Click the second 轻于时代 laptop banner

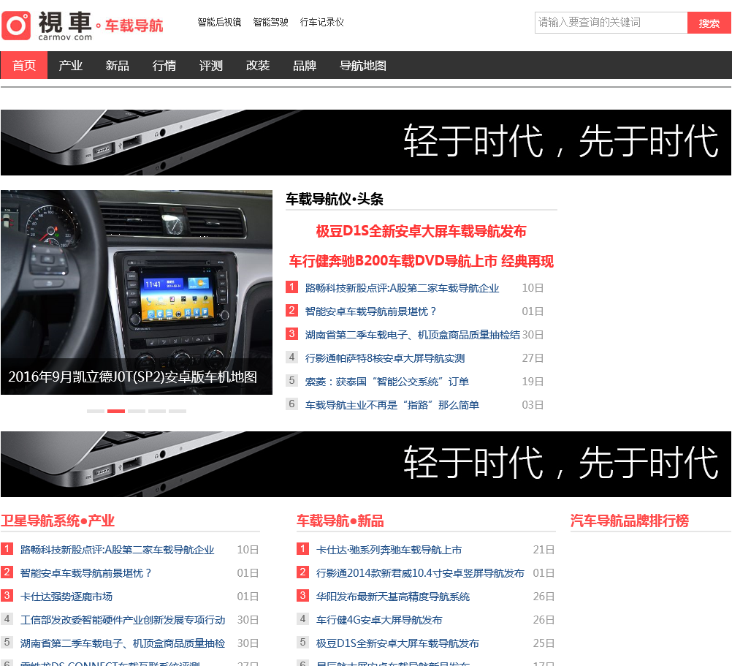(366, 463)
